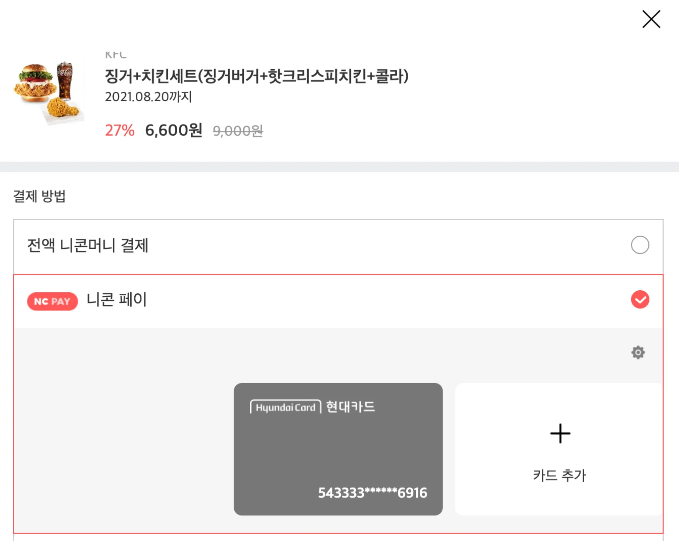Click the struck-through 9,000원 original price

click(238, 131)
